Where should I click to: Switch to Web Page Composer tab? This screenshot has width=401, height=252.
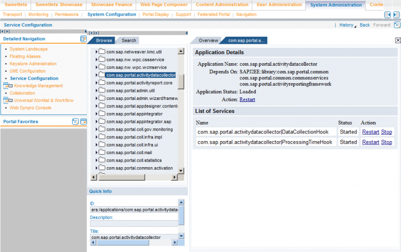tap(164, 5)
